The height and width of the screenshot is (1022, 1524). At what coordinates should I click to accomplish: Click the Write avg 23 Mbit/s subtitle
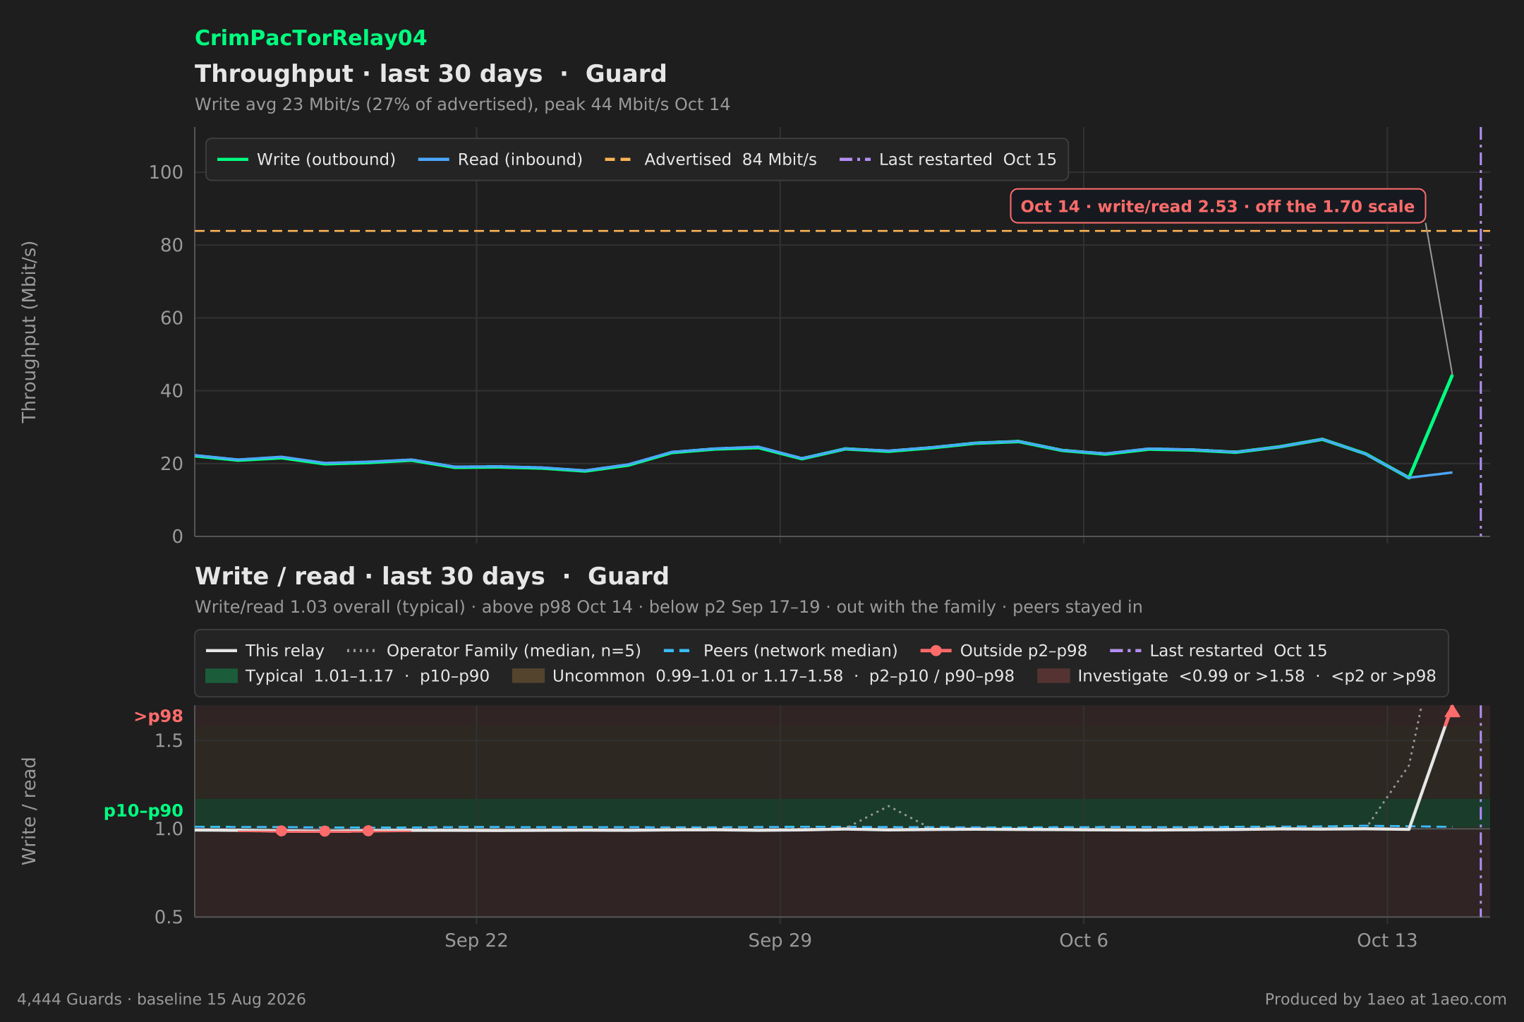tap(462, 104)
